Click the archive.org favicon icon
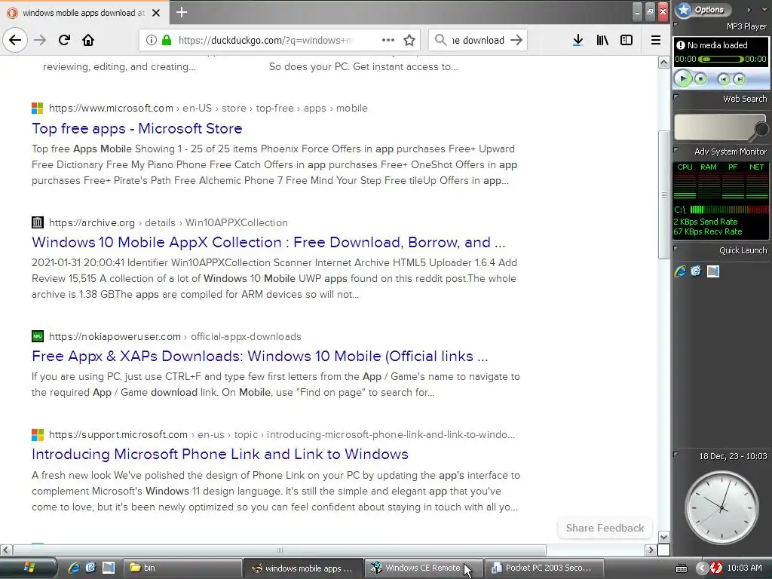 point(38,222)
